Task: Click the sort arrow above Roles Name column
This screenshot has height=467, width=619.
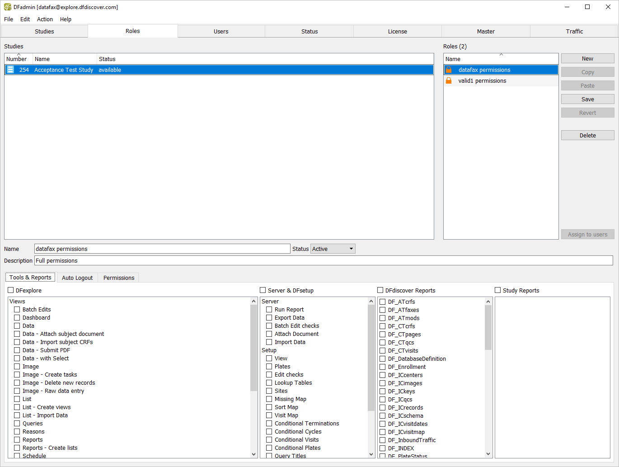Action: tap(501, 55)
